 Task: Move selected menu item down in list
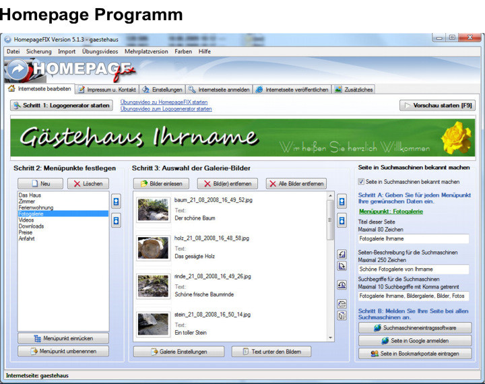coord(116,220)
